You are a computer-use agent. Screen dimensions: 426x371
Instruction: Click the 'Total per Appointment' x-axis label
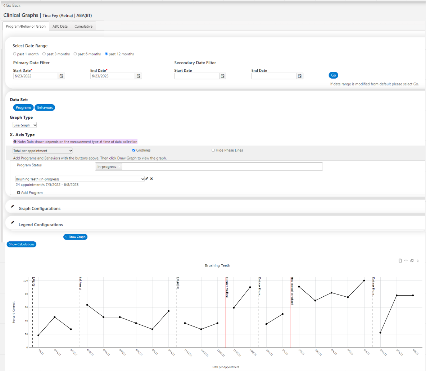click(226, 367)
